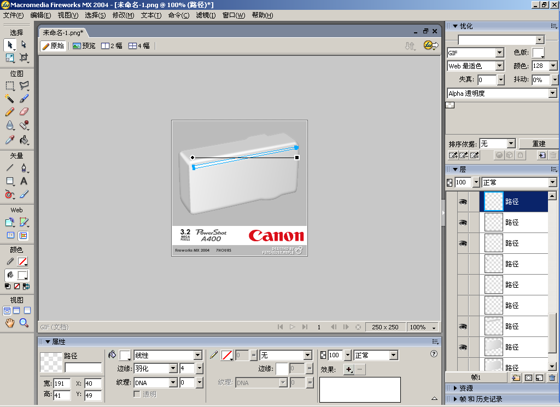The height and width of the screenshot is (407, 560).
Task: Open the 修改(M) menu
Action: coord(123,15)
